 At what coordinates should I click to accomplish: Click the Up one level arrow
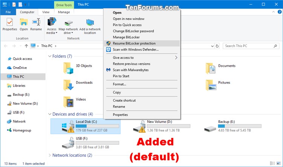(26, 46)
